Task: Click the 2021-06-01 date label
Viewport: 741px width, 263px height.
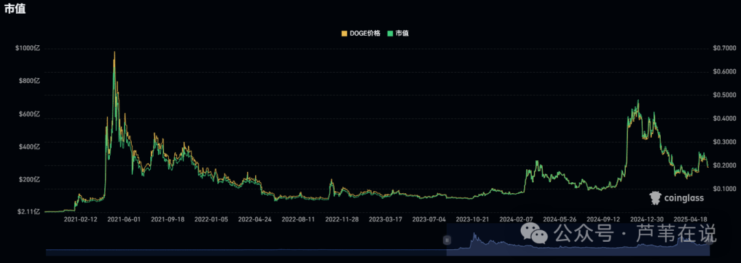Action: coord(123,220)
